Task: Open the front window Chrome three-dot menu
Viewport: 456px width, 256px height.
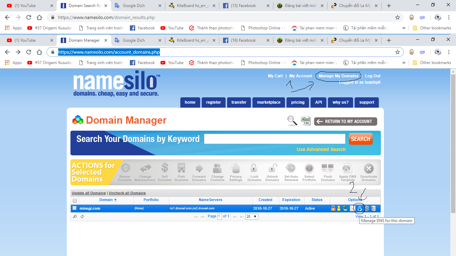Action: tap(449, 52)
